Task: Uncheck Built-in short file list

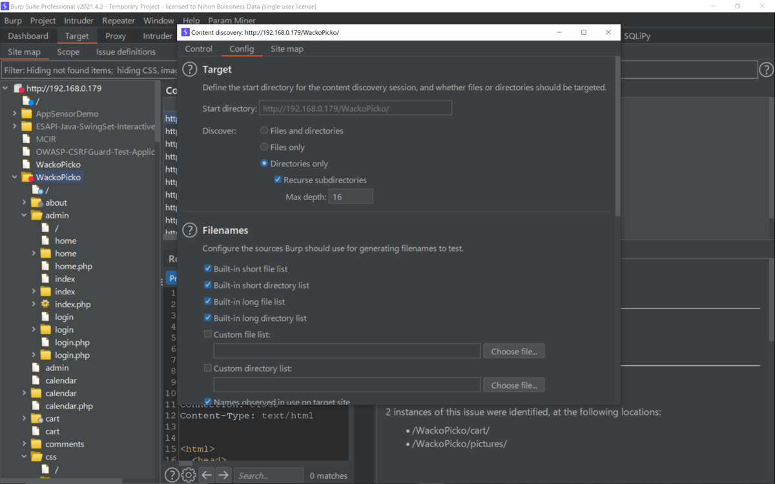Action: [208, 268]
